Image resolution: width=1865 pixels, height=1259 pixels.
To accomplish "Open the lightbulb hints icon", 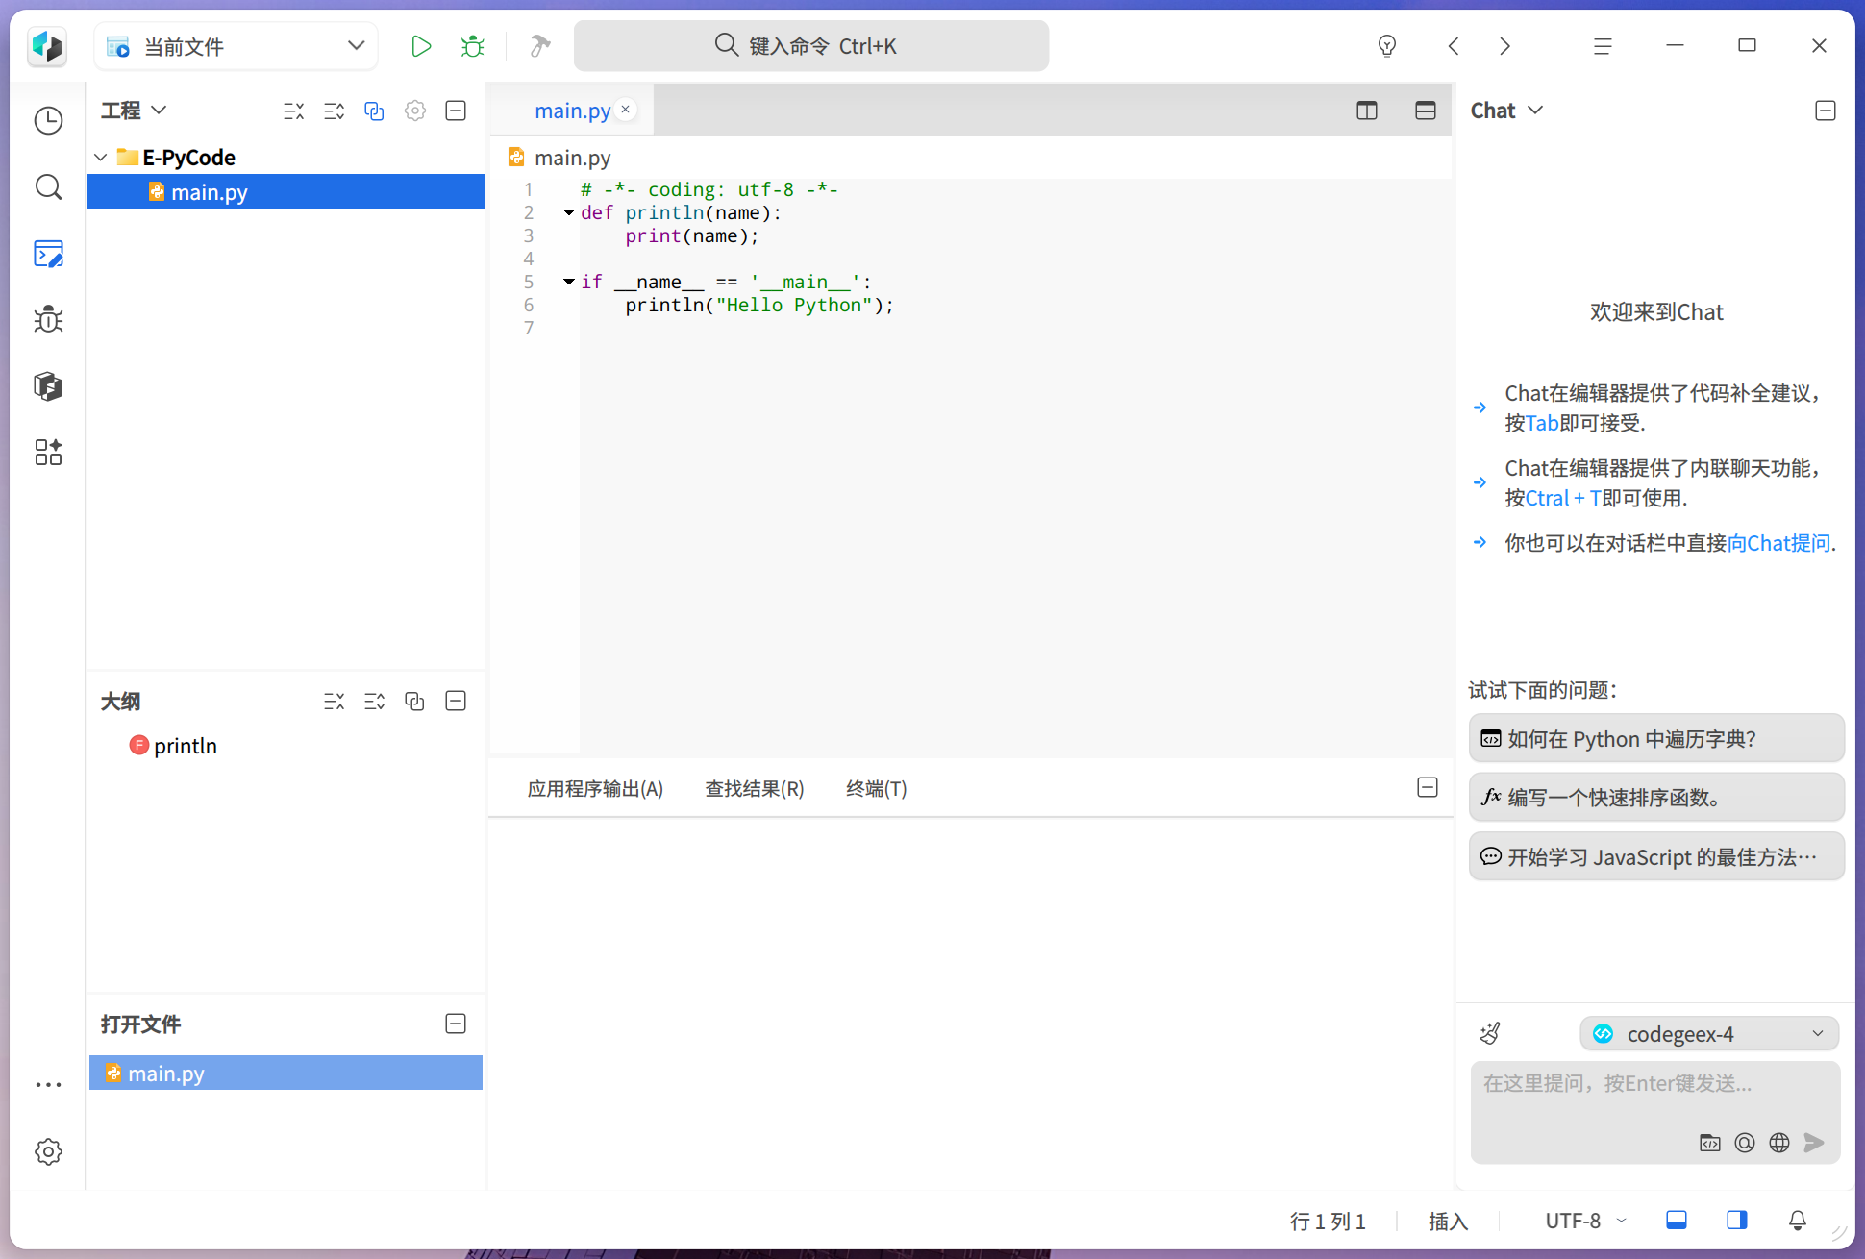I will coord(1386,46).
